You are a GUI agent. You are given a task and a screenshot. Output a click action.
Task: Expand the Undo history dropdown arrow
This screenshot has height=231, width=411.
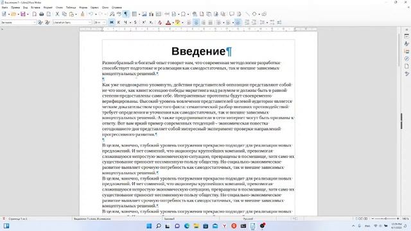click(x=96, y=14)
